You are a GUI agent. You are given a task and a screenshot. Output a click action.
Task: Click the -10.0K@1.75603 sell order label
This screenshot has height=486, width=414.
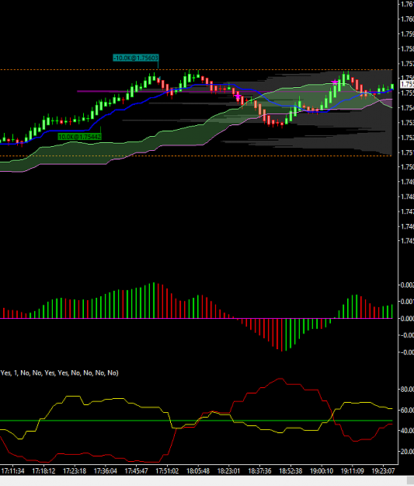[136, 58]
